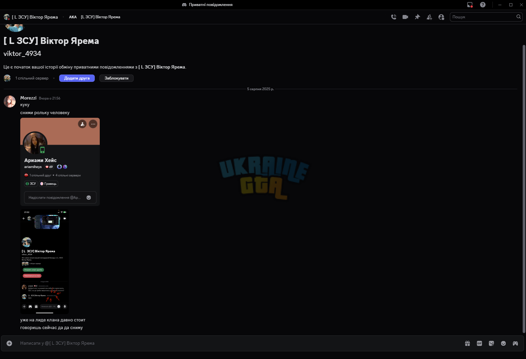Image resolution: width=526 pixels, height=359 pixels.
Task: Click the message 'говоришь сейчас да да сниму'
Action: click(x=52, y=328)
